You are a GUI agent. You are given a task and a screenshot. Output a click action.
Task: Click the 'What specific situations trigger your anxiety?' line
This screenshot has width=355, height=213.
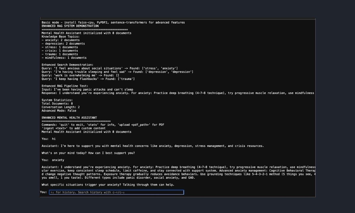click(x=108, y=185)
